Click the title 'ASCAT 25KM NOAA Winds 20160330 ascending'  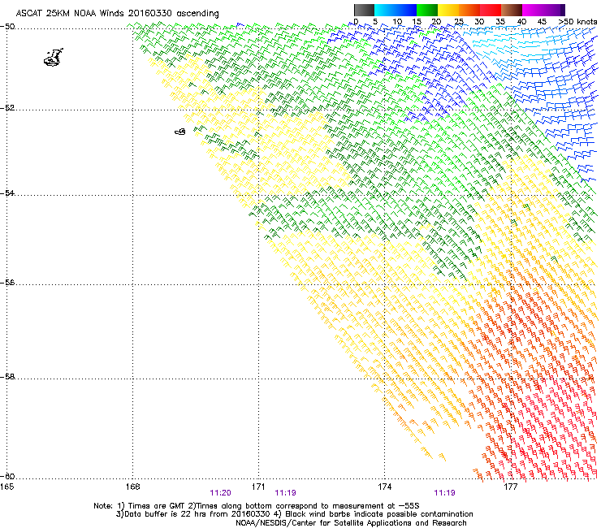[117, 14]
